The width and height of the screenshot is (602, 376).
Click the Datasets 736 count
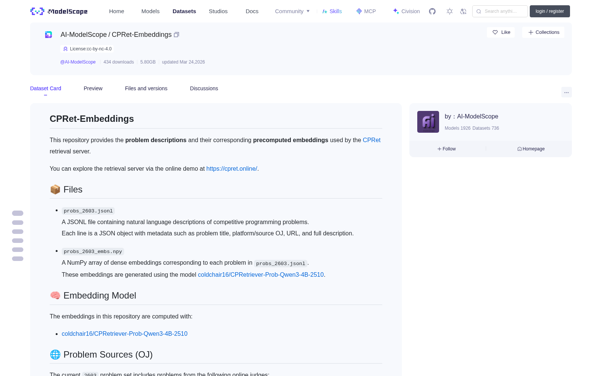pos(486,128)
